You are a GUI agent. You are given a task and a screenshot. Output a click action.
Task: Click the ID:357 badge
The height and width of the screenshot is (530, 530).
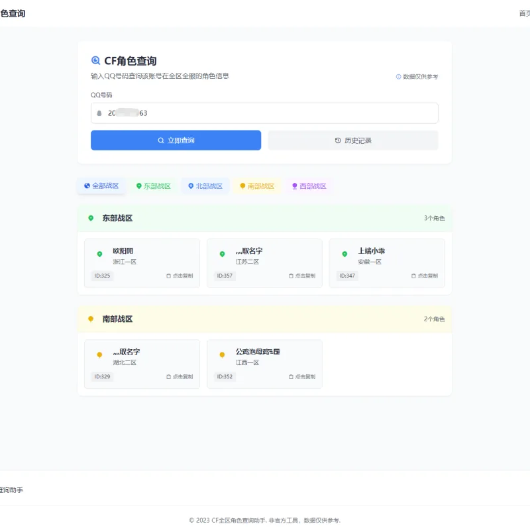click(x=225, y=276)
